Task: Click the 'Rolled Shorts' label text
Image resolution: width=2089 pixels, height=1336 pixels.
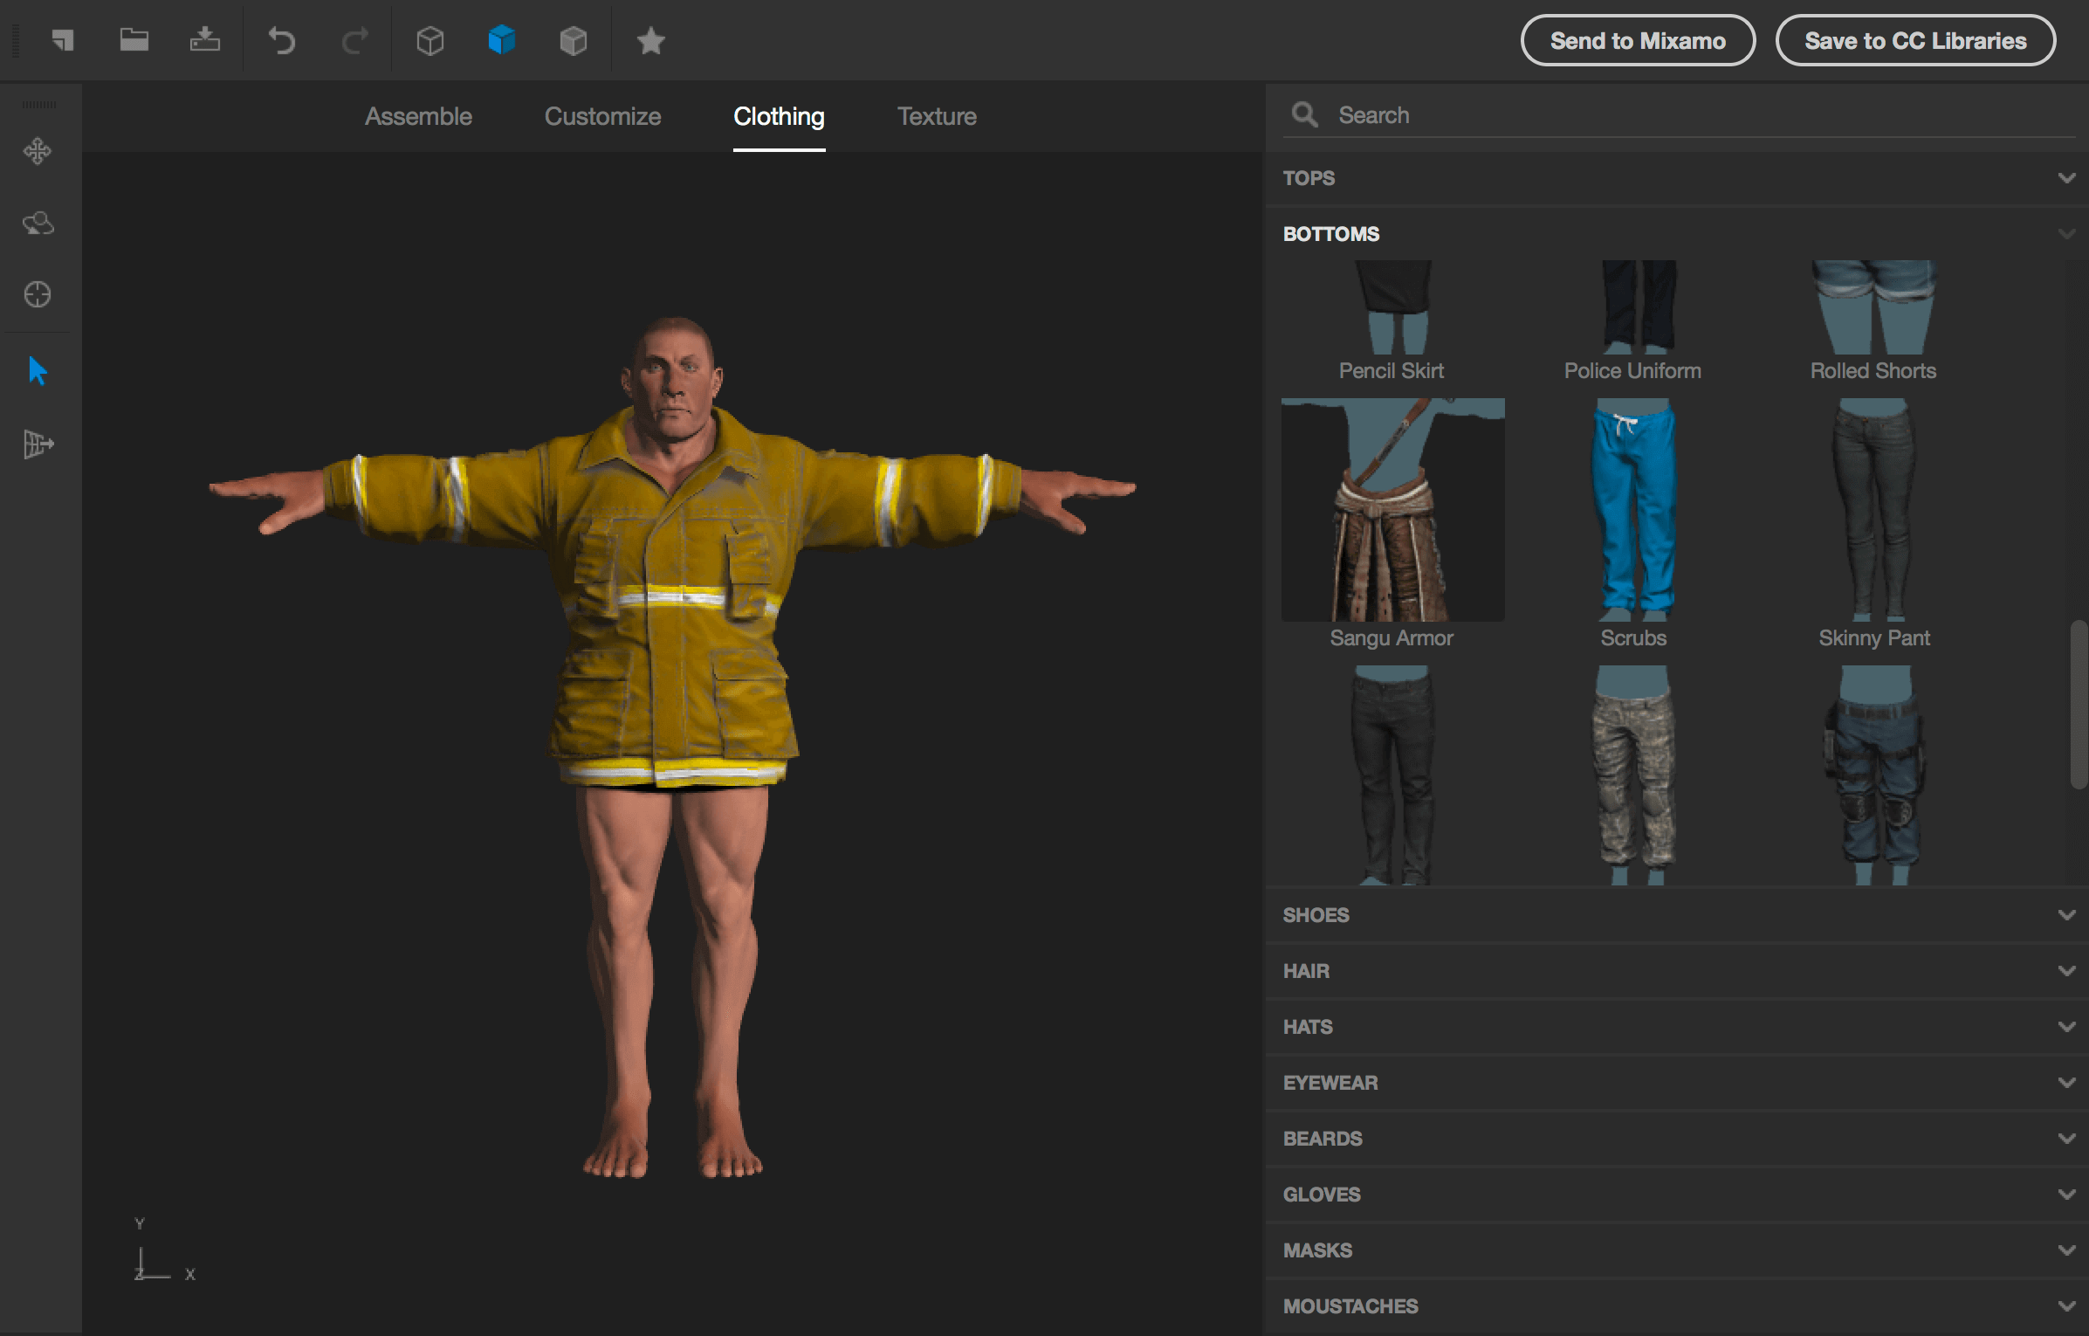Action: tap(1873, 371)
